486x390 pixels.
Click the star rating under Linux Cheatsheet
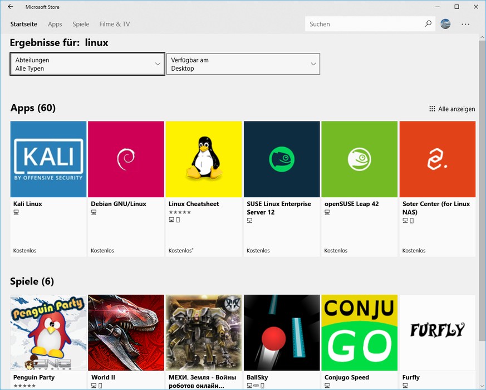180,212
